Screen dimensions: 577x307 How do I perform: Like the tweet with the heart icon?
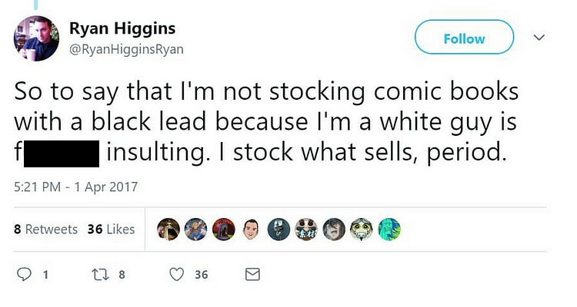point(177,274)
